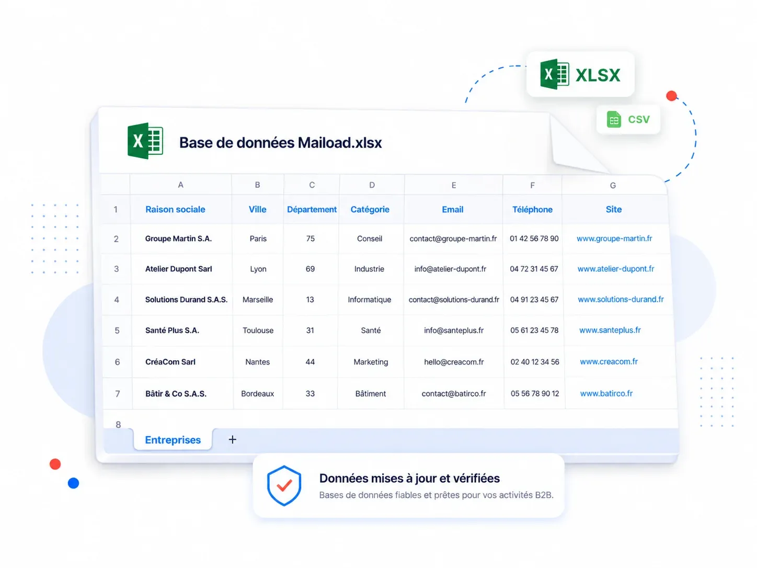757x568 pixels.
Task: Switch to the Entreprises sheet tab
Action: 173,440
